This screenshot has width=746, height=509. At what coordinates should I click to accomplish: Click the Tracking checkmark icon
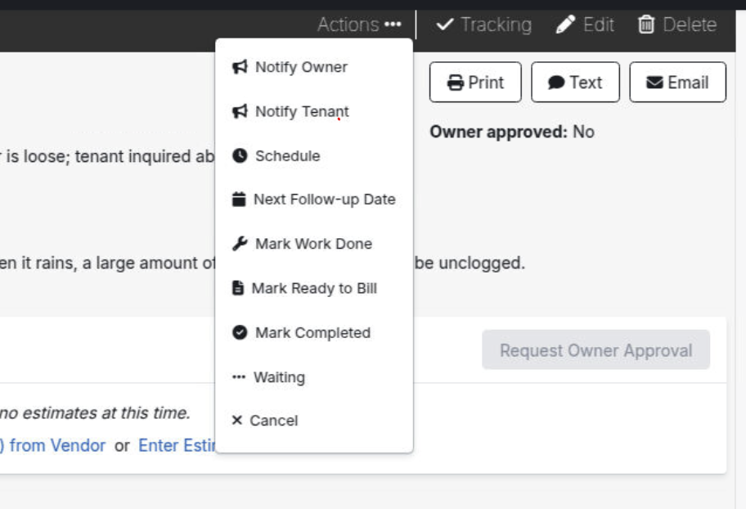pos(445,25)
